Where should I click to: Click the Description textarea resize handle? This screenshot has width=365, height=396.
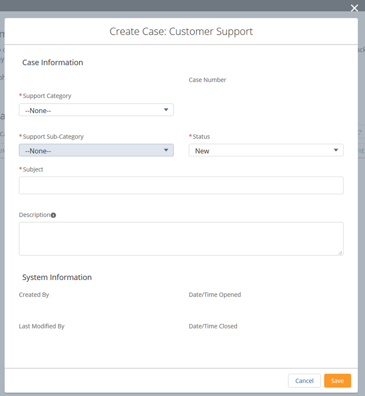pos(341,253)
